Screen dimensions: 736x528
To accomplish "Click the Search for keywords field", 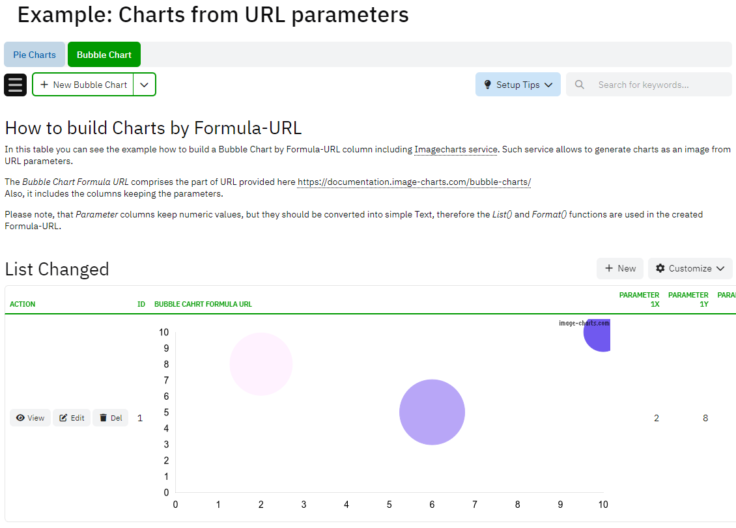I will 658,85.
